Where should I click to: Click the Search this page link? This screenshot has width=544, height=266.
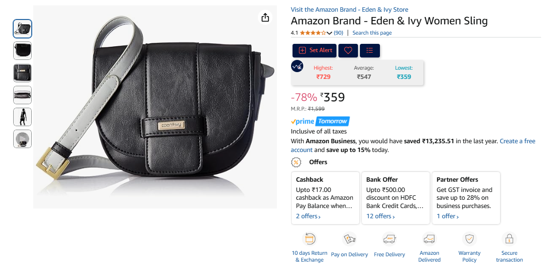[372, 33]
